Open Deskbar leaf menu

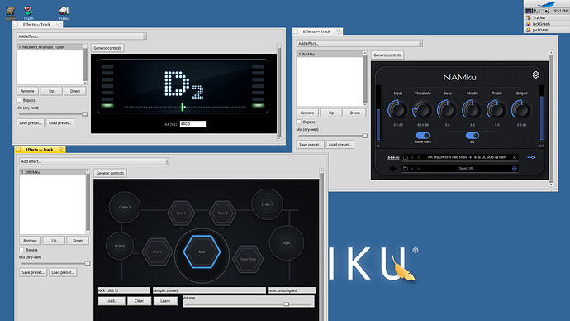(x=546, y=4)
